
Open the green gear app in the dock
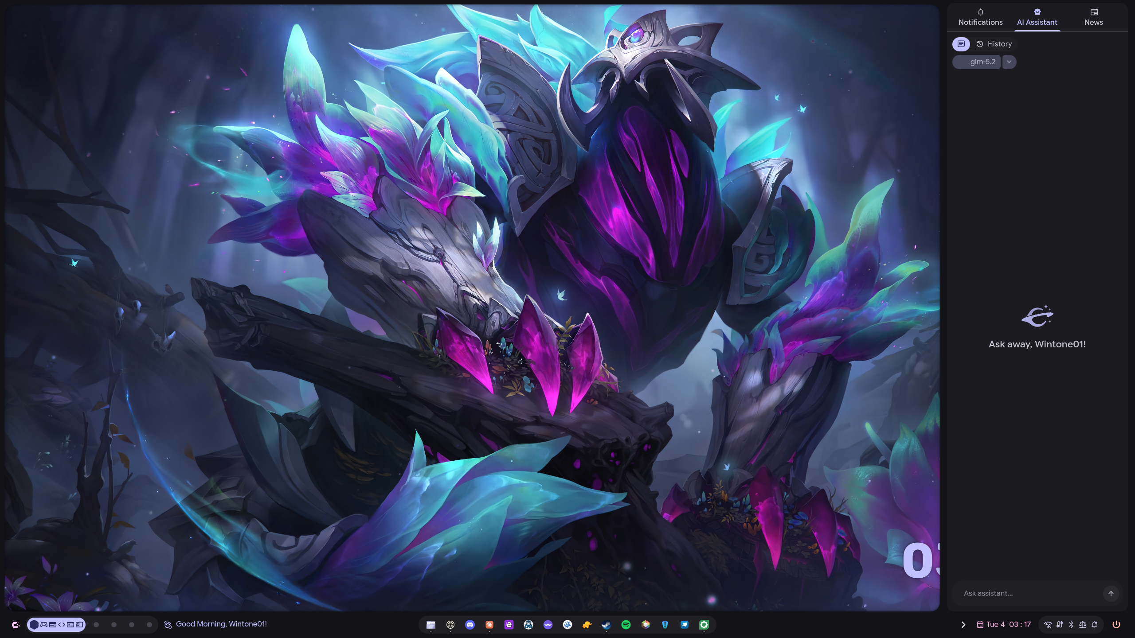[704, 625]
